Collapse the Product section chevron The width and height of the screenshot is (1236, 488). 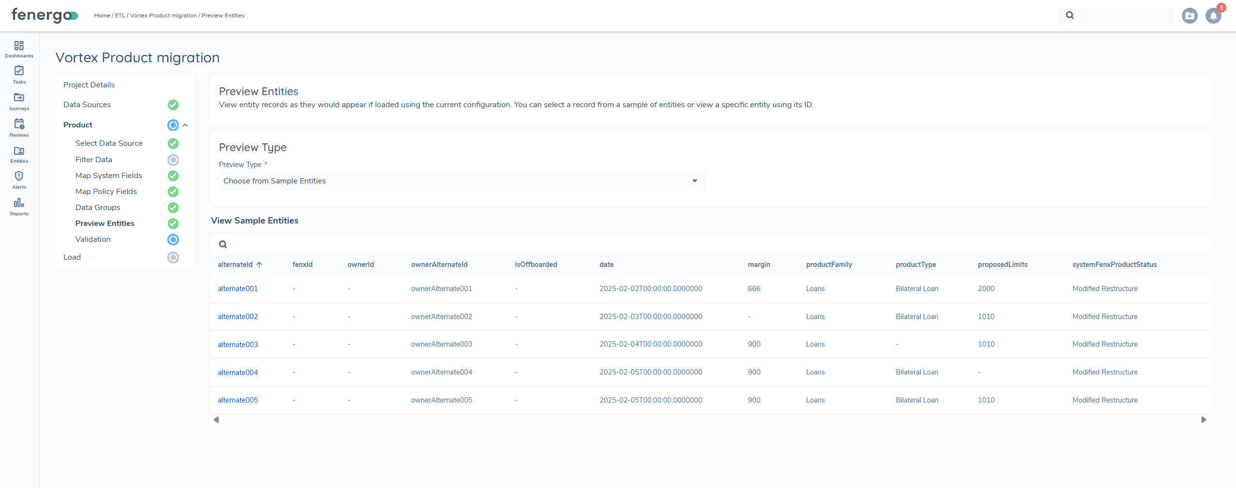point(185,125)
